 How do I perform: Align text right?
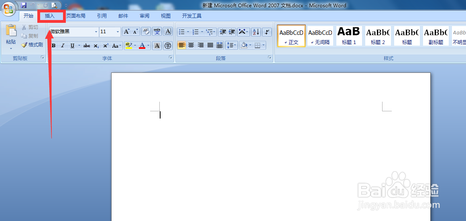pyautogui.click(x=201, y=45)
